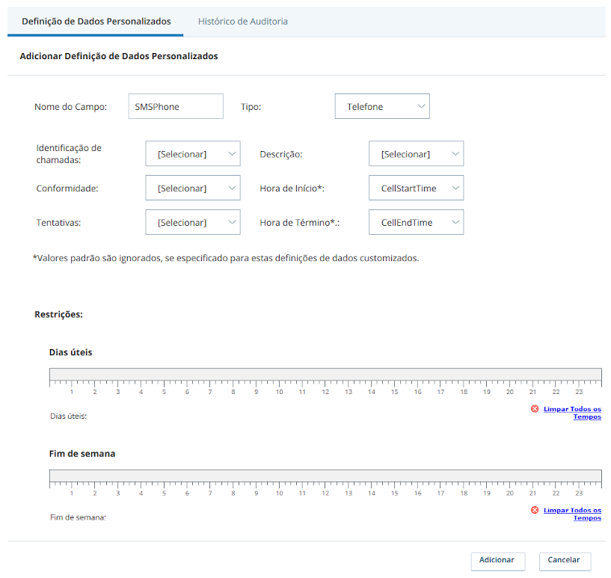The image size is (611, 578).
Task: Click hour 9 on Fim de semana ruler
Action: 256,493
